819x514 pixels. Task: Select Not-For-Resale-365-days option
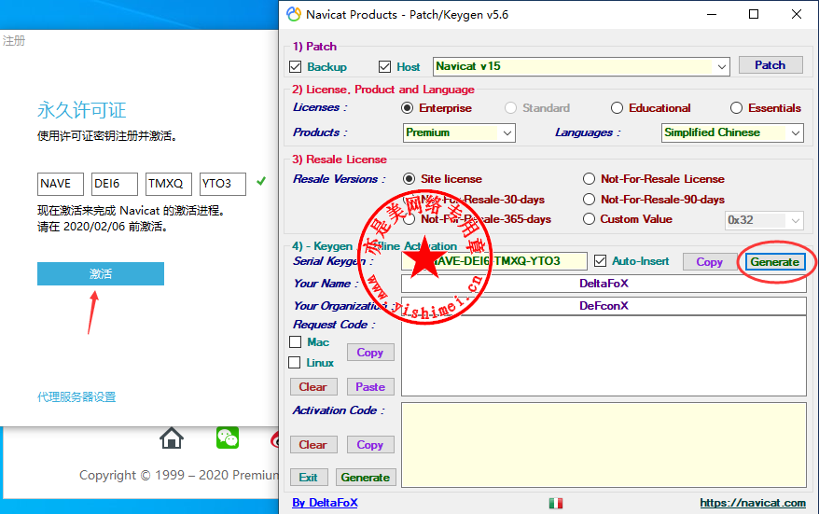pyautogui.click(x=409, y=219)
